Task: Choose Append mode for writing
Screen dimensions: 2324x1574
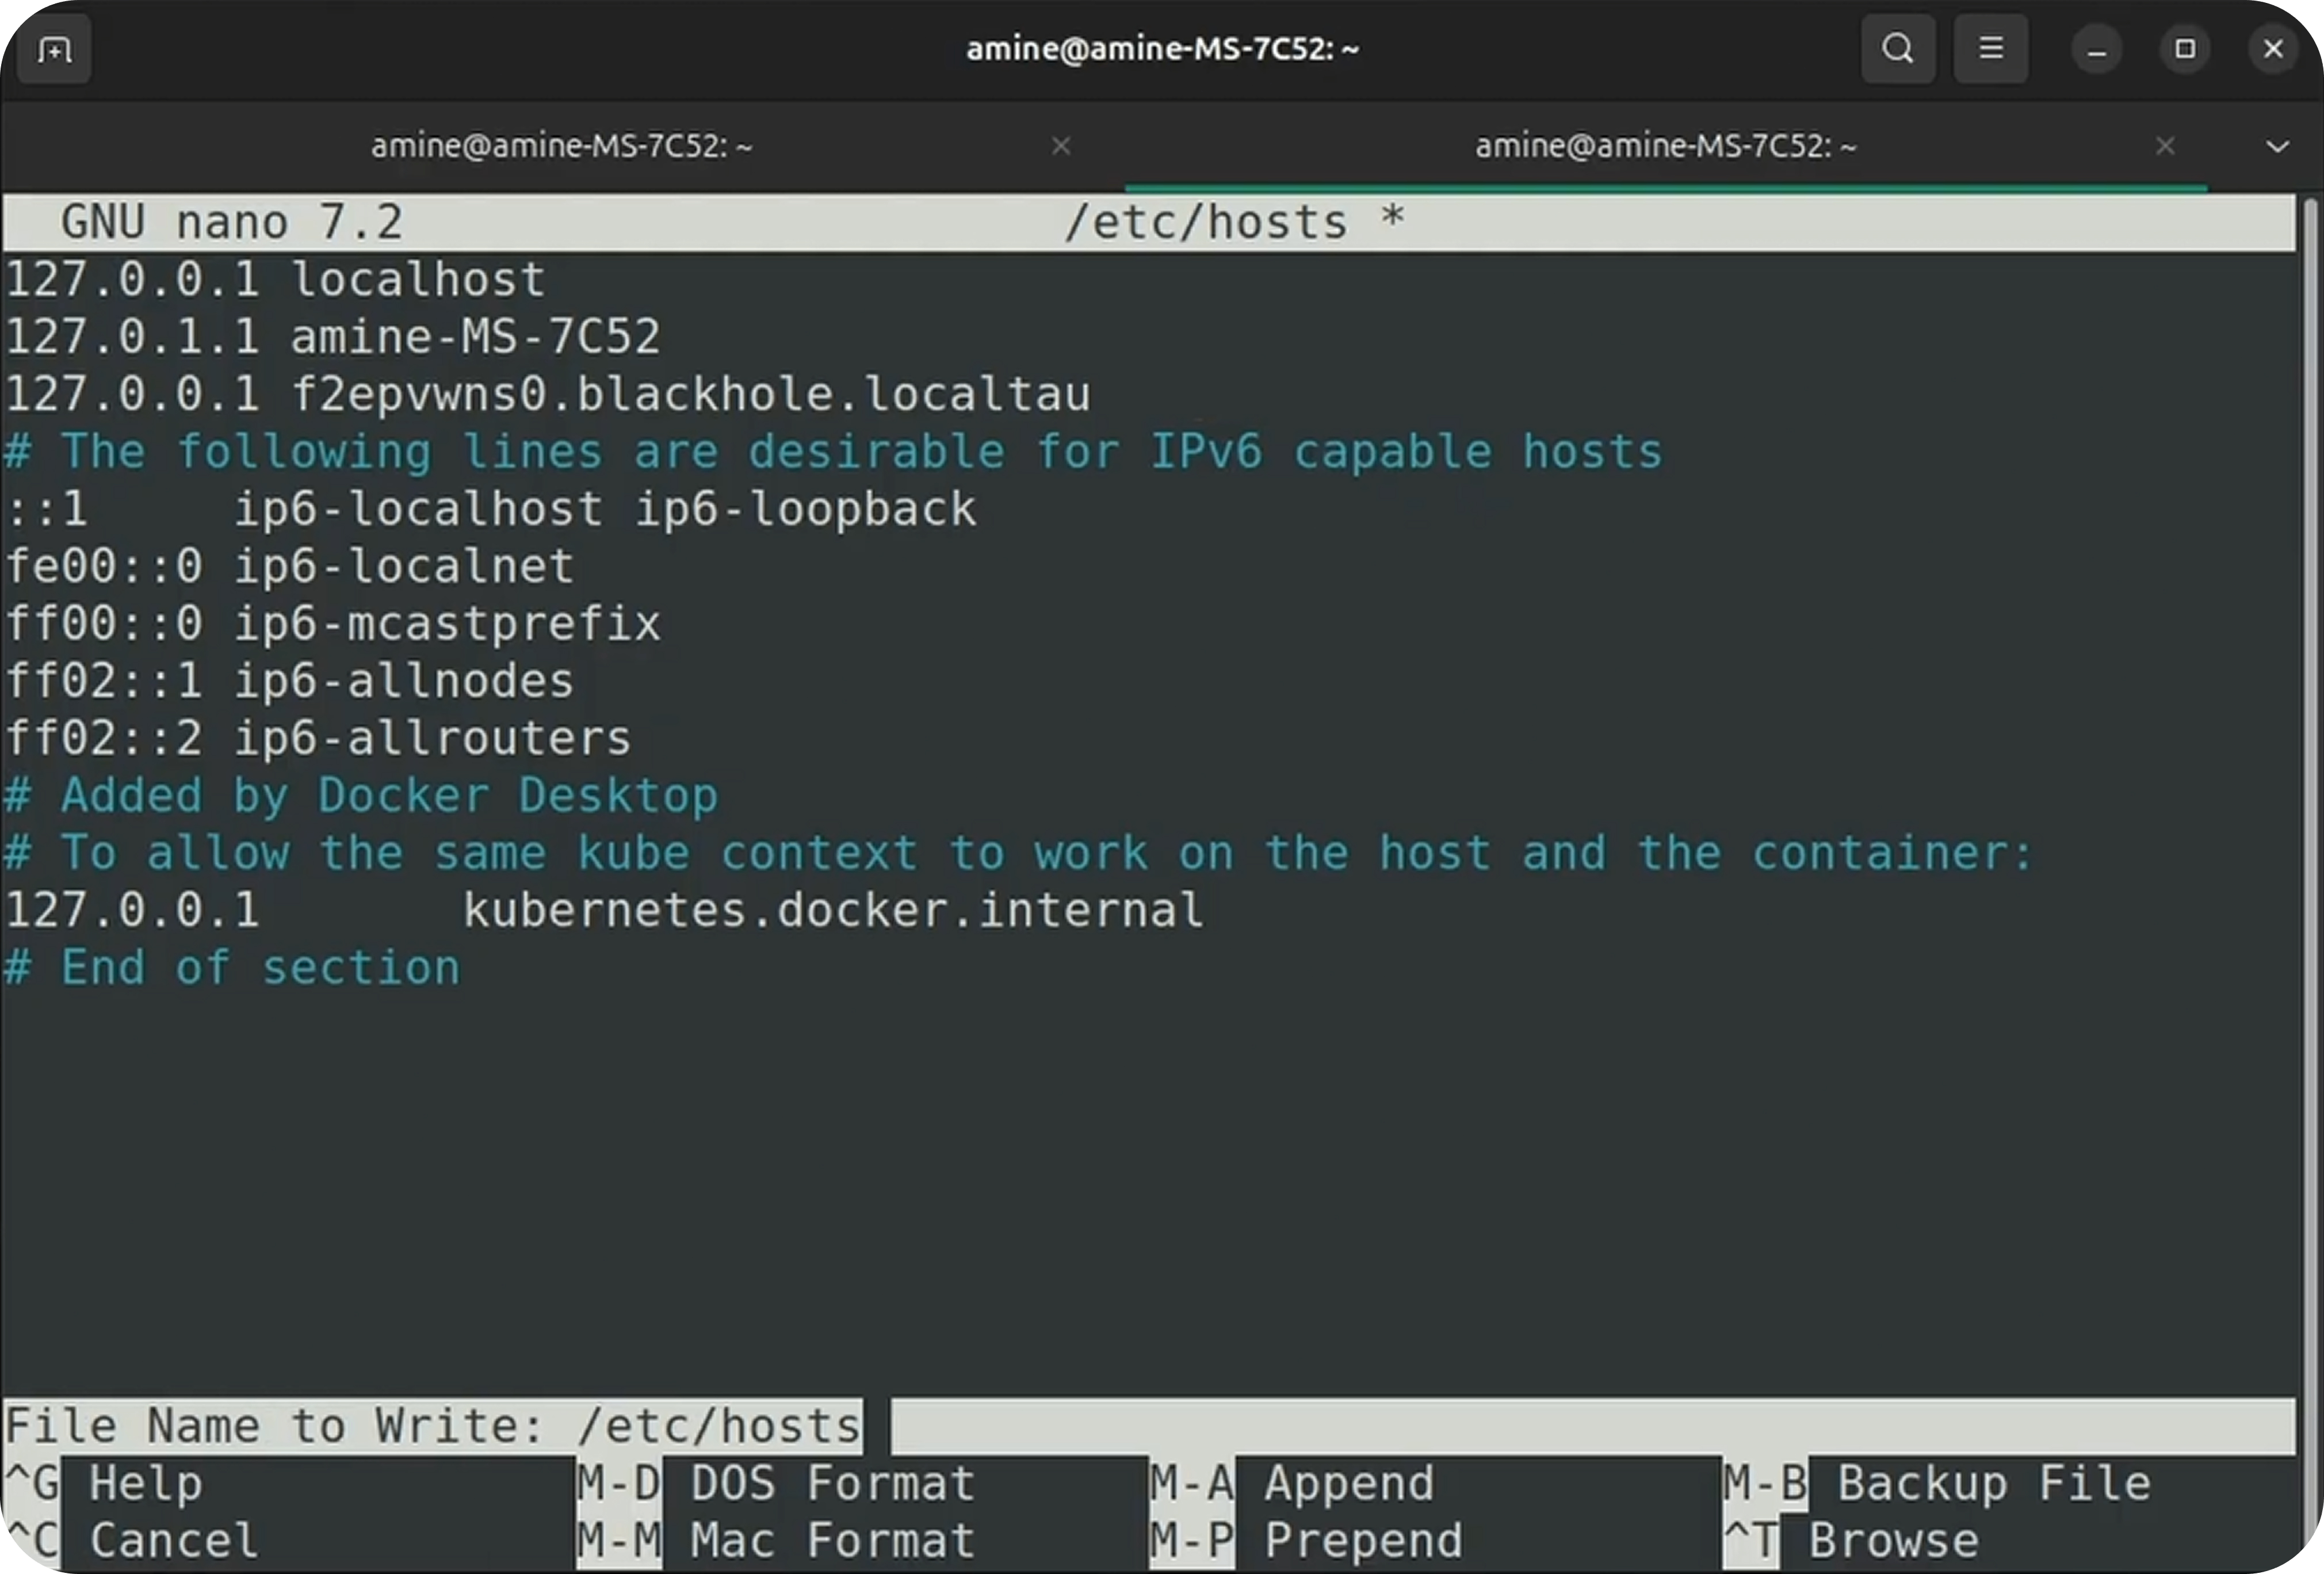Action: (1348, 1483)
